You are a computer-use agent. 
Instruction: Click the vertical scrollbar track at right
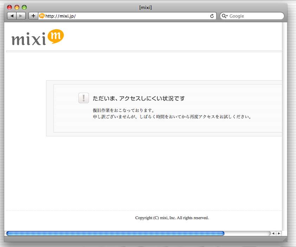point(284,126)
